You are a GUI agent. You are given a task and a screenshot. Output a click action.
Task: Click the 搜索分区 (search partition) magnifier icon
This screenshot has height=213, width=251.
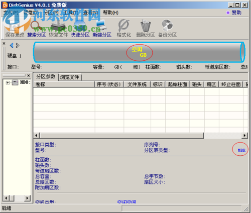click(x=37, y=29)
